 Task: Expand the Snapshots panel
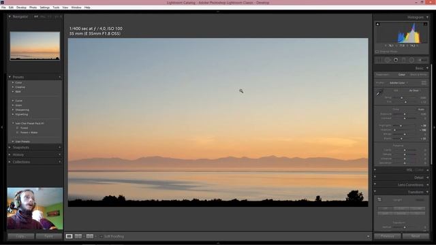point(10,147)
